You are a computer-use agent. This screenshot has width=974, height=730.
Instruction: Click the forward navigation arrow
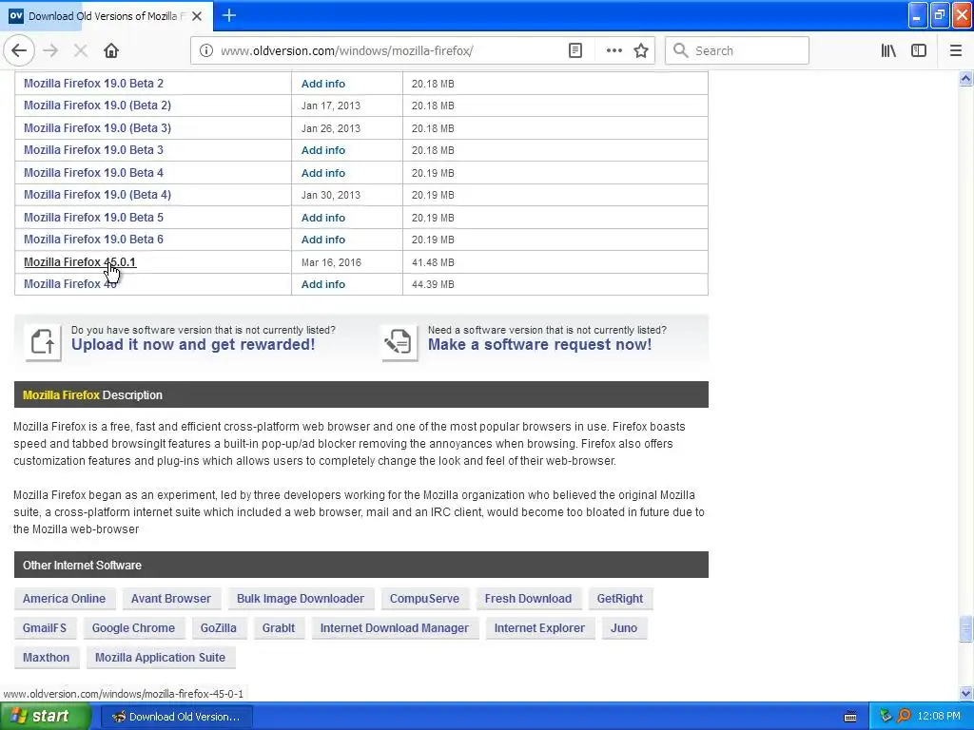tap(50, 50)
